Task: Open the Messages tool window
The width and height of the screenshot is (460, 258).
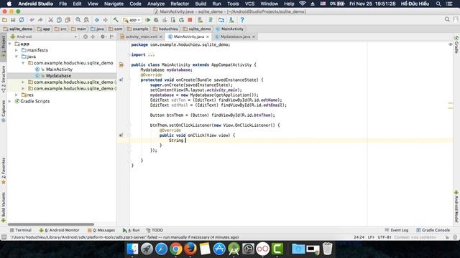Action: tap(101, 230)
